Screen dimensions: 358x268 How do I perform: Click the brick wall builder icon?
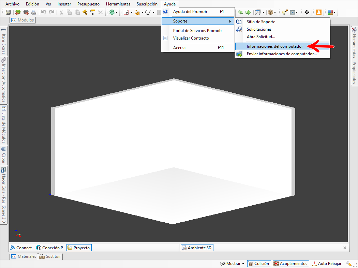pyautogui.click(x=137, y=12)
